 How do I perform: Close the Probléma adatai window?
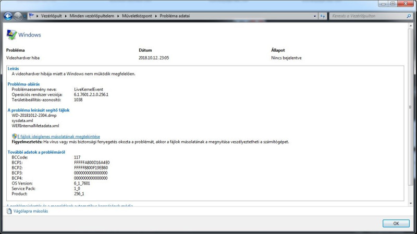(406, 4)
